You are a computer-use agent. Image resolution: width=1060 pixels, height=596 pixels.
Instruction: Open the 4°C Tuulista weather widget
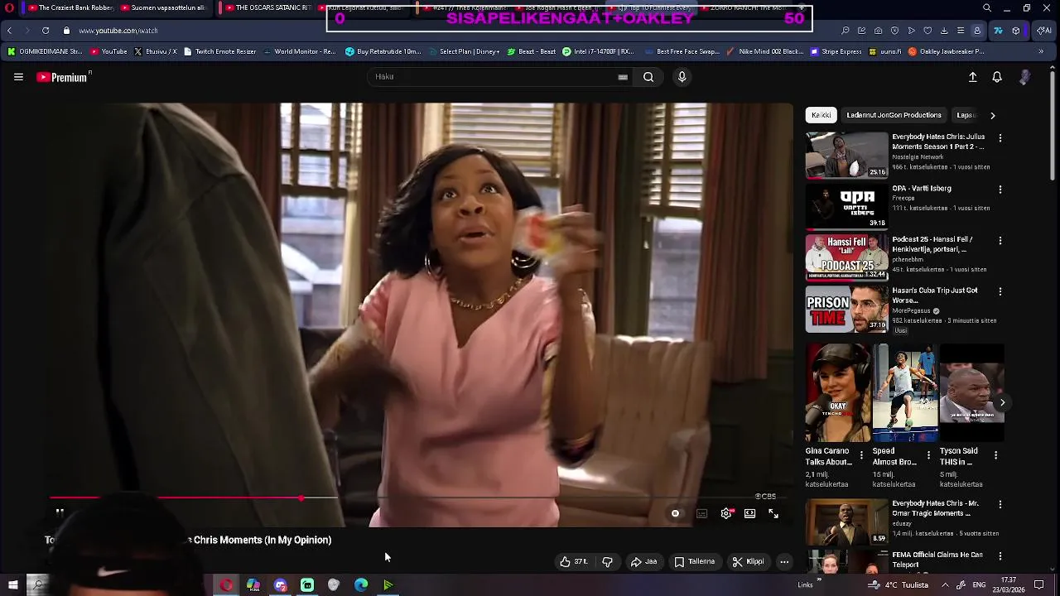tap(899, 585)
